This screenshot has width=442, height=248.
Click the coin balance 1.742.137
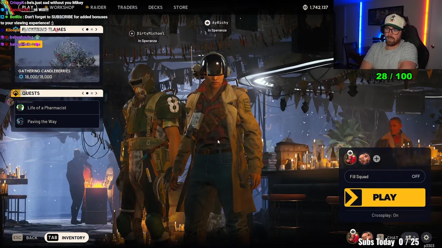(x=319, y=7)
